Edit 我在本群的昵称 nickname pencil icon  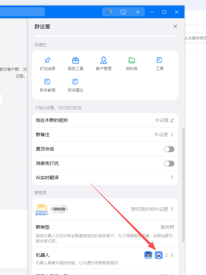[x=172, y=120]
